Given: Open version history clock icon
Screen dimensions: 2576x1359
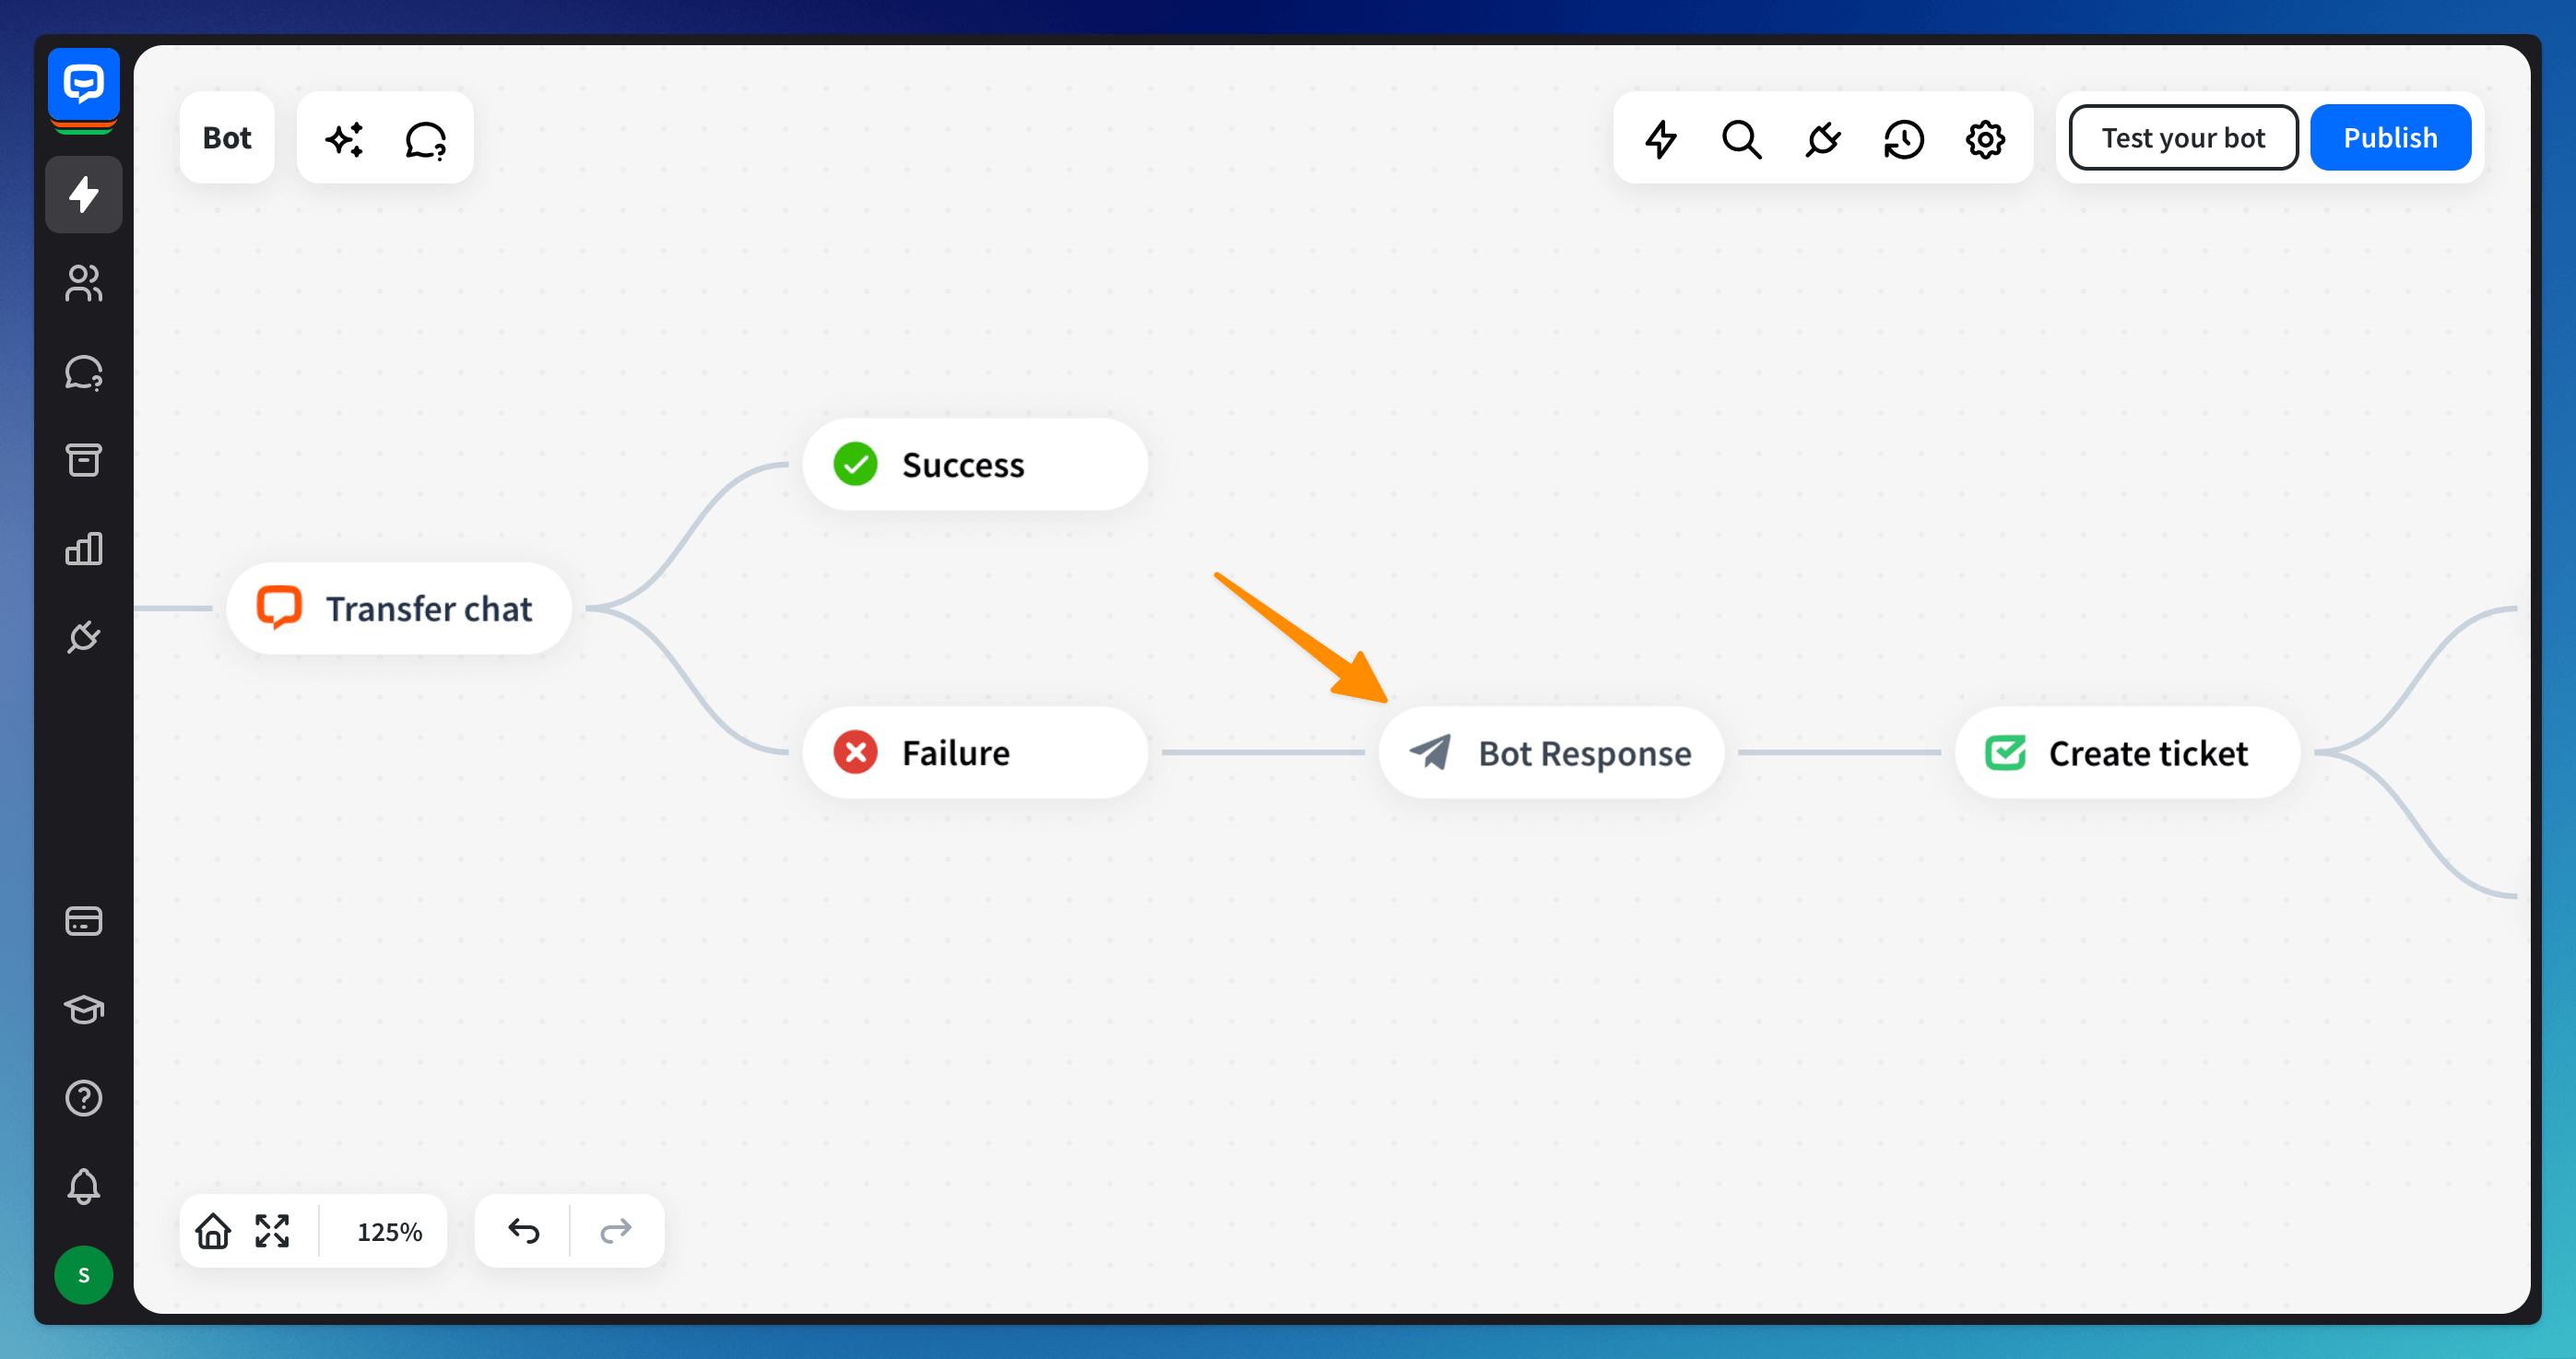Looking at the screenshot, I should tap(1904, 139).
